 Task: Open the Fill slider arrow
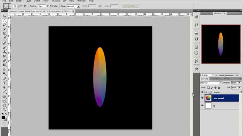click(x=240, y=88)
